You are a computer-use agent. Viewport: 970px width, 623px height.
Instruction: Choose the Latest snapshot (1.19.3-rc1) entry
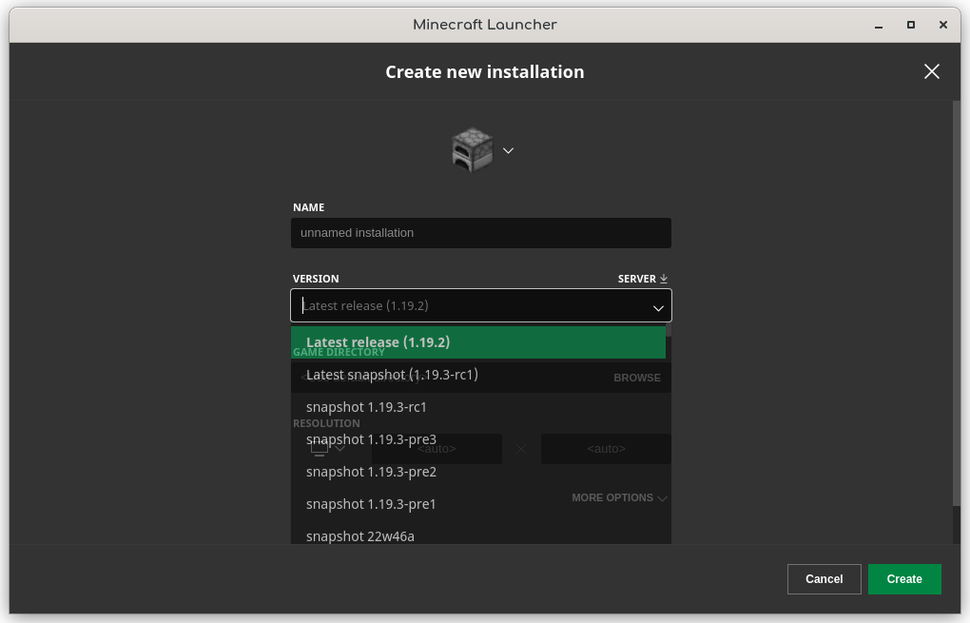point(477,375)
